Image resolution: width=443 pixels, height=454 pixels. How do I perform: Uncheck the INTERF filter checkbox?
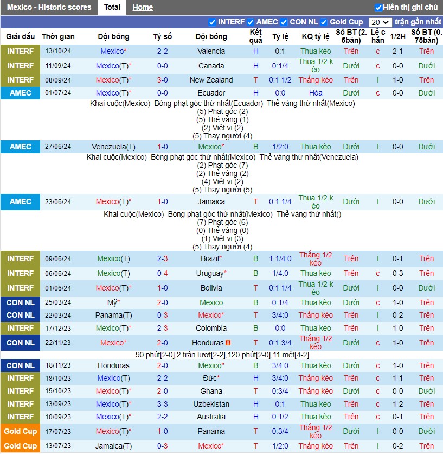coord(212,22)
